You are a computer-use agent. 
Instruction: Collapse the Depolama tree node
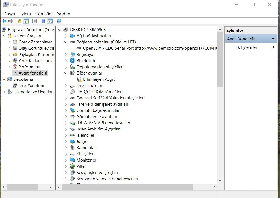click(x=4, y=79)
